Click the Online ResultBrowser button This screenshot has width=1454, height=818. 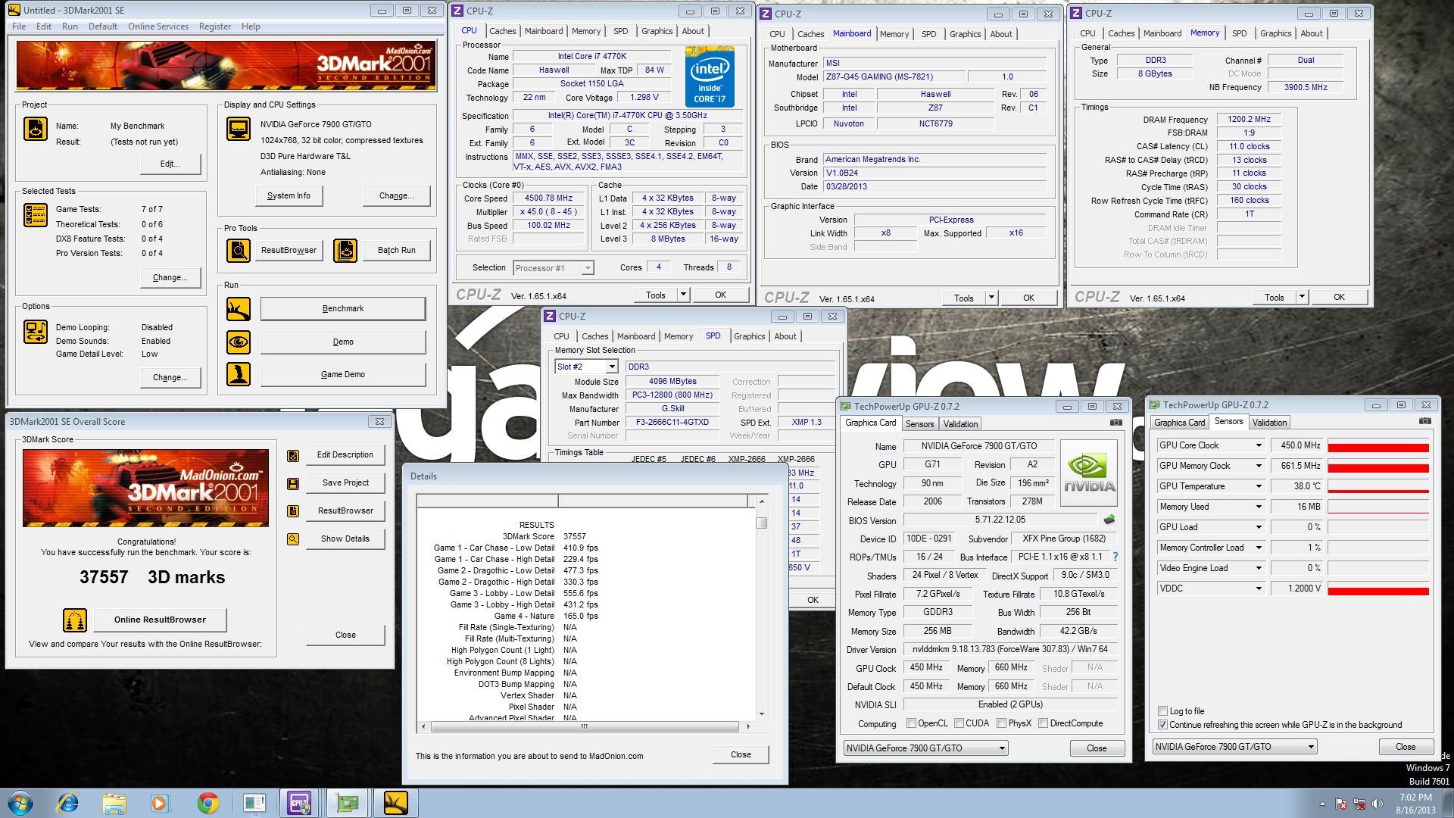click(160, 620)
